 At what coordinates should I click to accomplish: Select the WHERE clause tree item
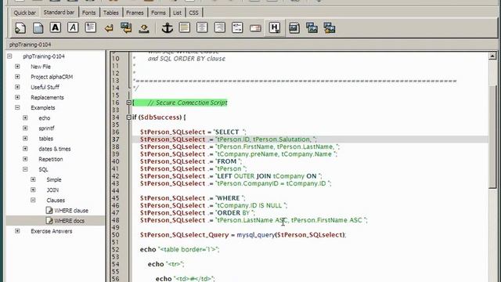71,211
